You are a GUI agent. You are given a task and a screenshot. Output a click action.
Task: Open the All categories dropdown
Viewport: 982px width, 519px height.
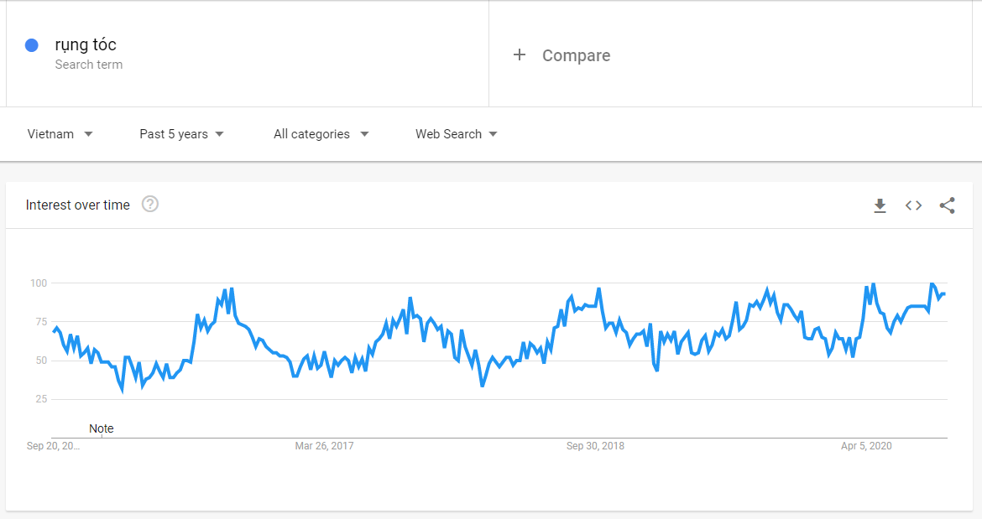point(321,134)
